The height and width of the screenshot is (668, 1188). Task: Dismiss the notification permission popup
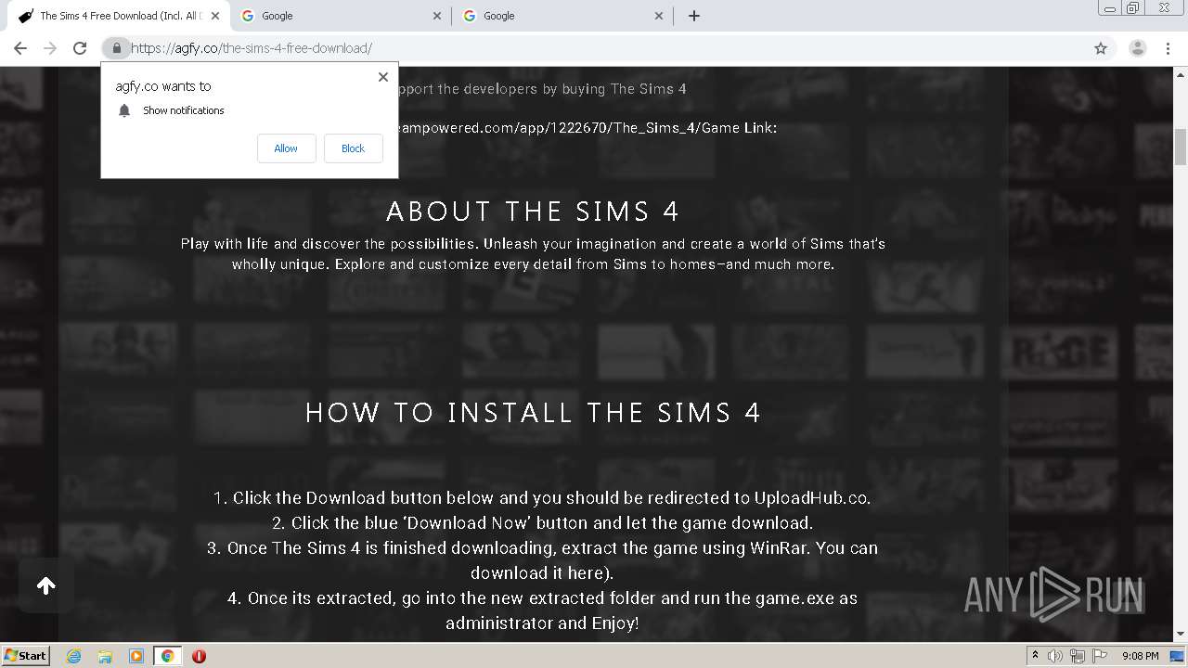382,77
